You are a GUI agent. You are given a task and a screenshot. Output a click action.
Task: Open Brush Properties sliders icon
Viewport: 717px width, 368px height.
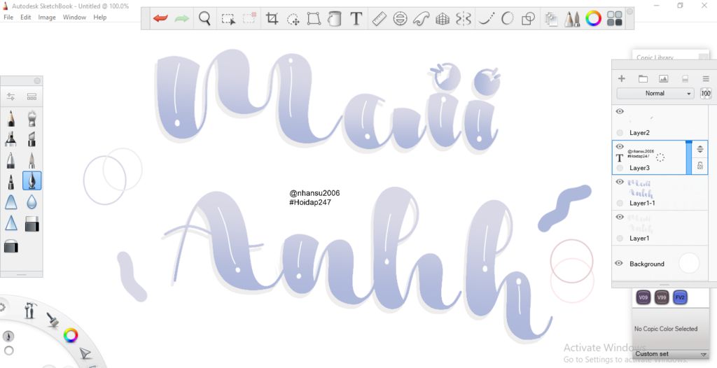point(11,97)
